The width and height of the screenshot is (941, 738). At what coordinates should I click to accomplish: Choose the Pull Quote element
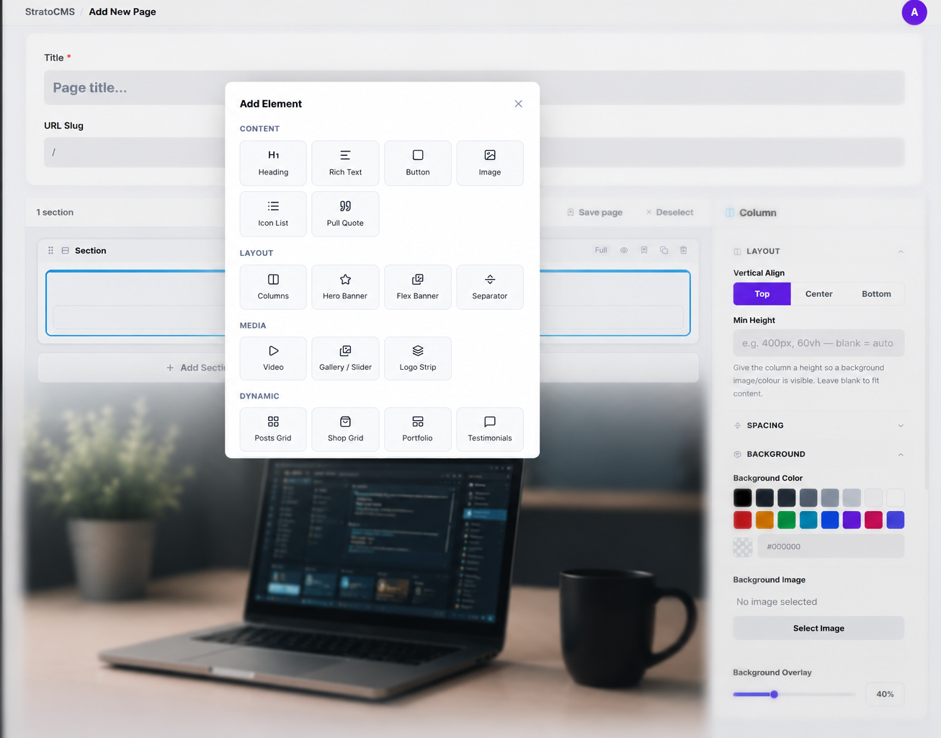[345, 214]
